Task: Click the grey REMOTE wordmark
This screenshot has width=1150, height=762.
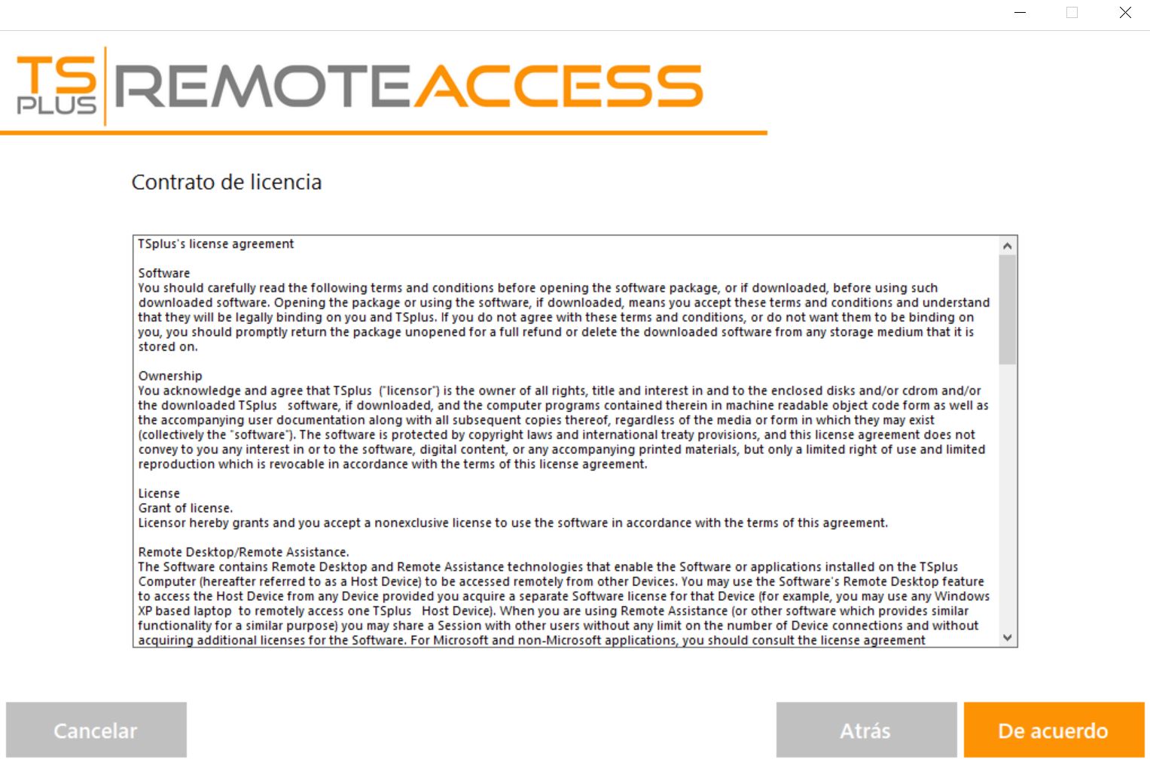Action: [x=261, y=86]
